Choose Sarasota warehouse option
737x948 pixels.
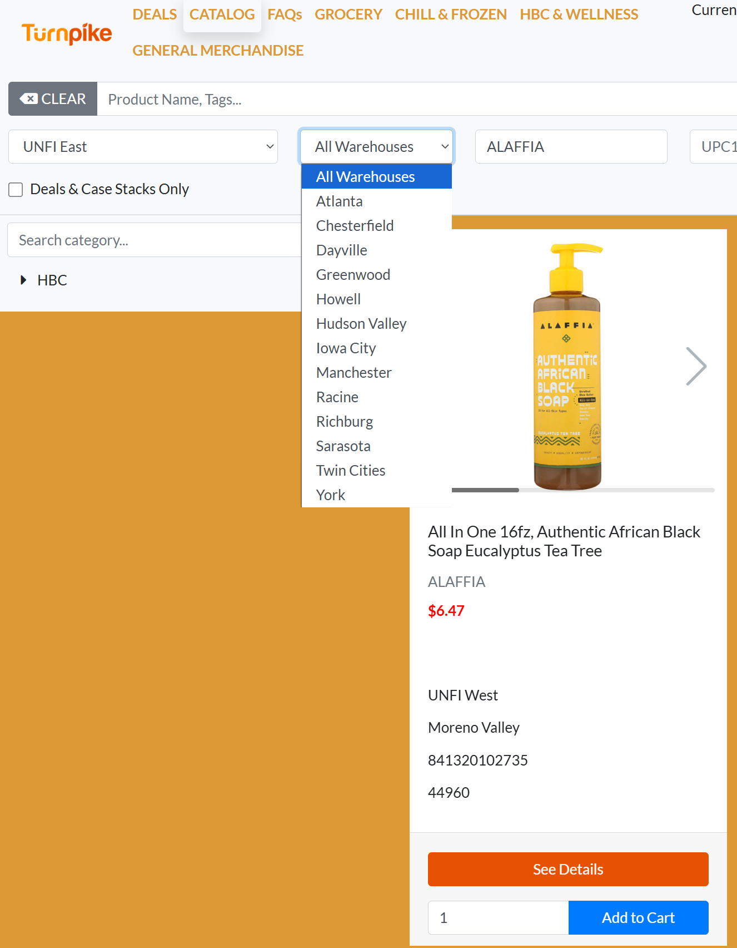click(x=377, y=446)
